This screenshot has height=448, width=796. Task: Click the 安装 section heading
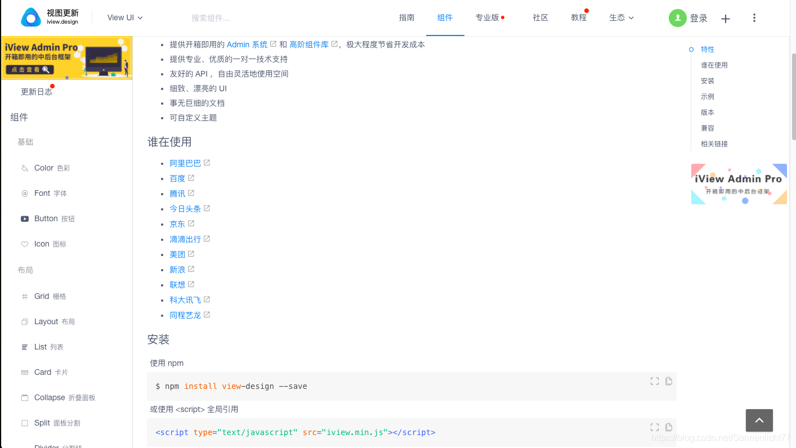tap(158, 339)
